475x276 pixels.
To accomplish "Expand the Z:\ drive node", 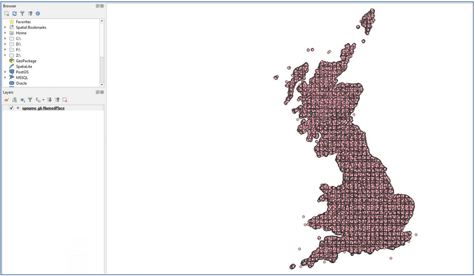I will point(5,55).
